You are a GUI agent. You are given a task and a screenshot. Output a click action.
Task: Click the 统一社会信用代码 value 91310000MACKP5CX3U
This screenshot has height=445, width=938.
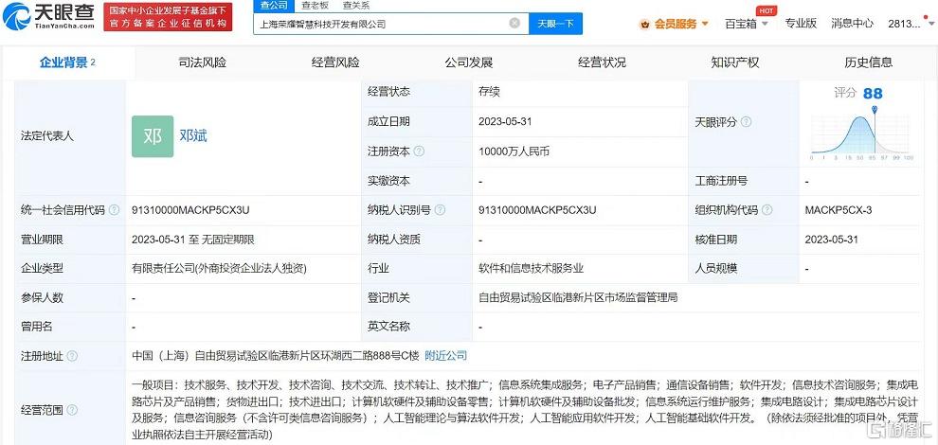(190, 210)
